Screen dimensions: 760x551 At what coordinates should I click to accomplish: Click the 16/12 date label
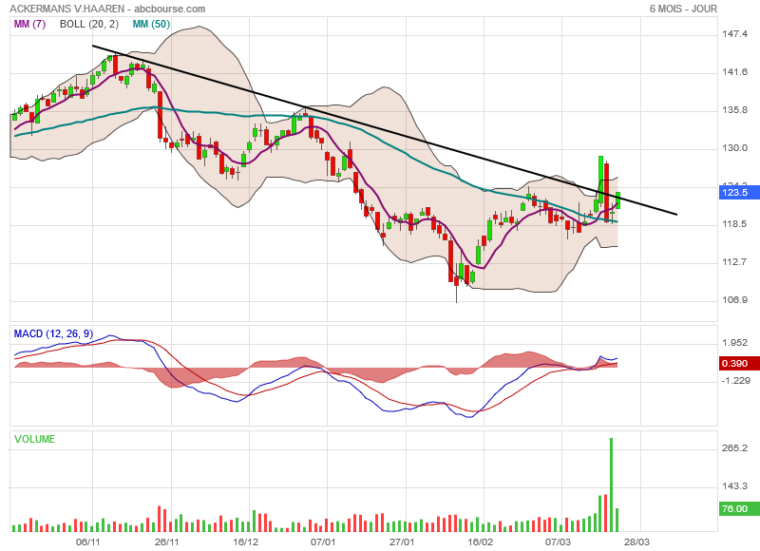click(246, 541)
